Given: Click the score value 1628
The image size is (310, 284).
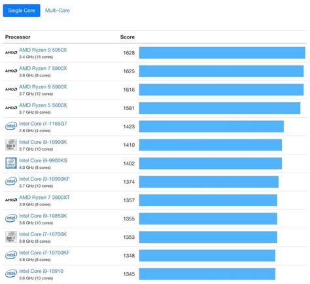Looking at the screenshot, I should coord(129,53).
